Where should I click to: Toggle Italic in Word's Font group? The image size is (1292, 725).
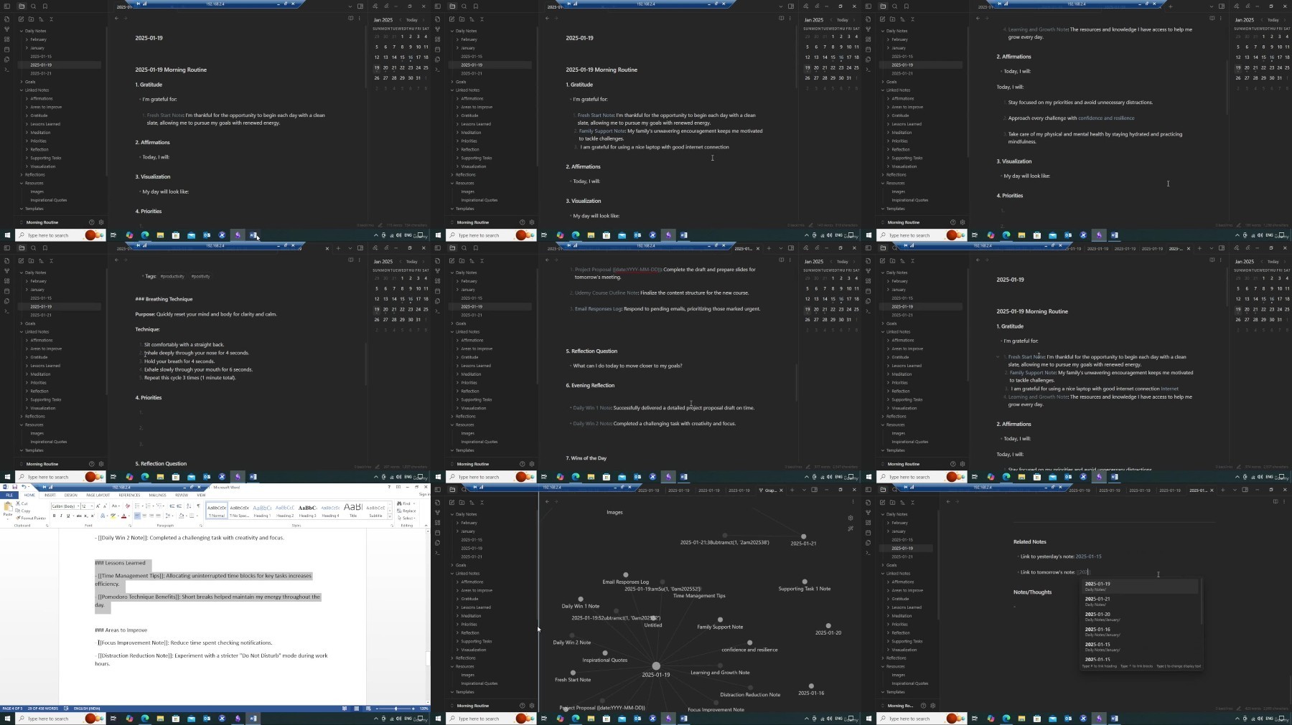pos(61,516)
